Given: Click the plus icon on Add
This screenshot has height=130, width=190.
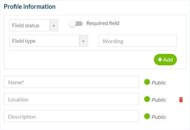Looking at the screenshot, I should [x=160, y=60].
